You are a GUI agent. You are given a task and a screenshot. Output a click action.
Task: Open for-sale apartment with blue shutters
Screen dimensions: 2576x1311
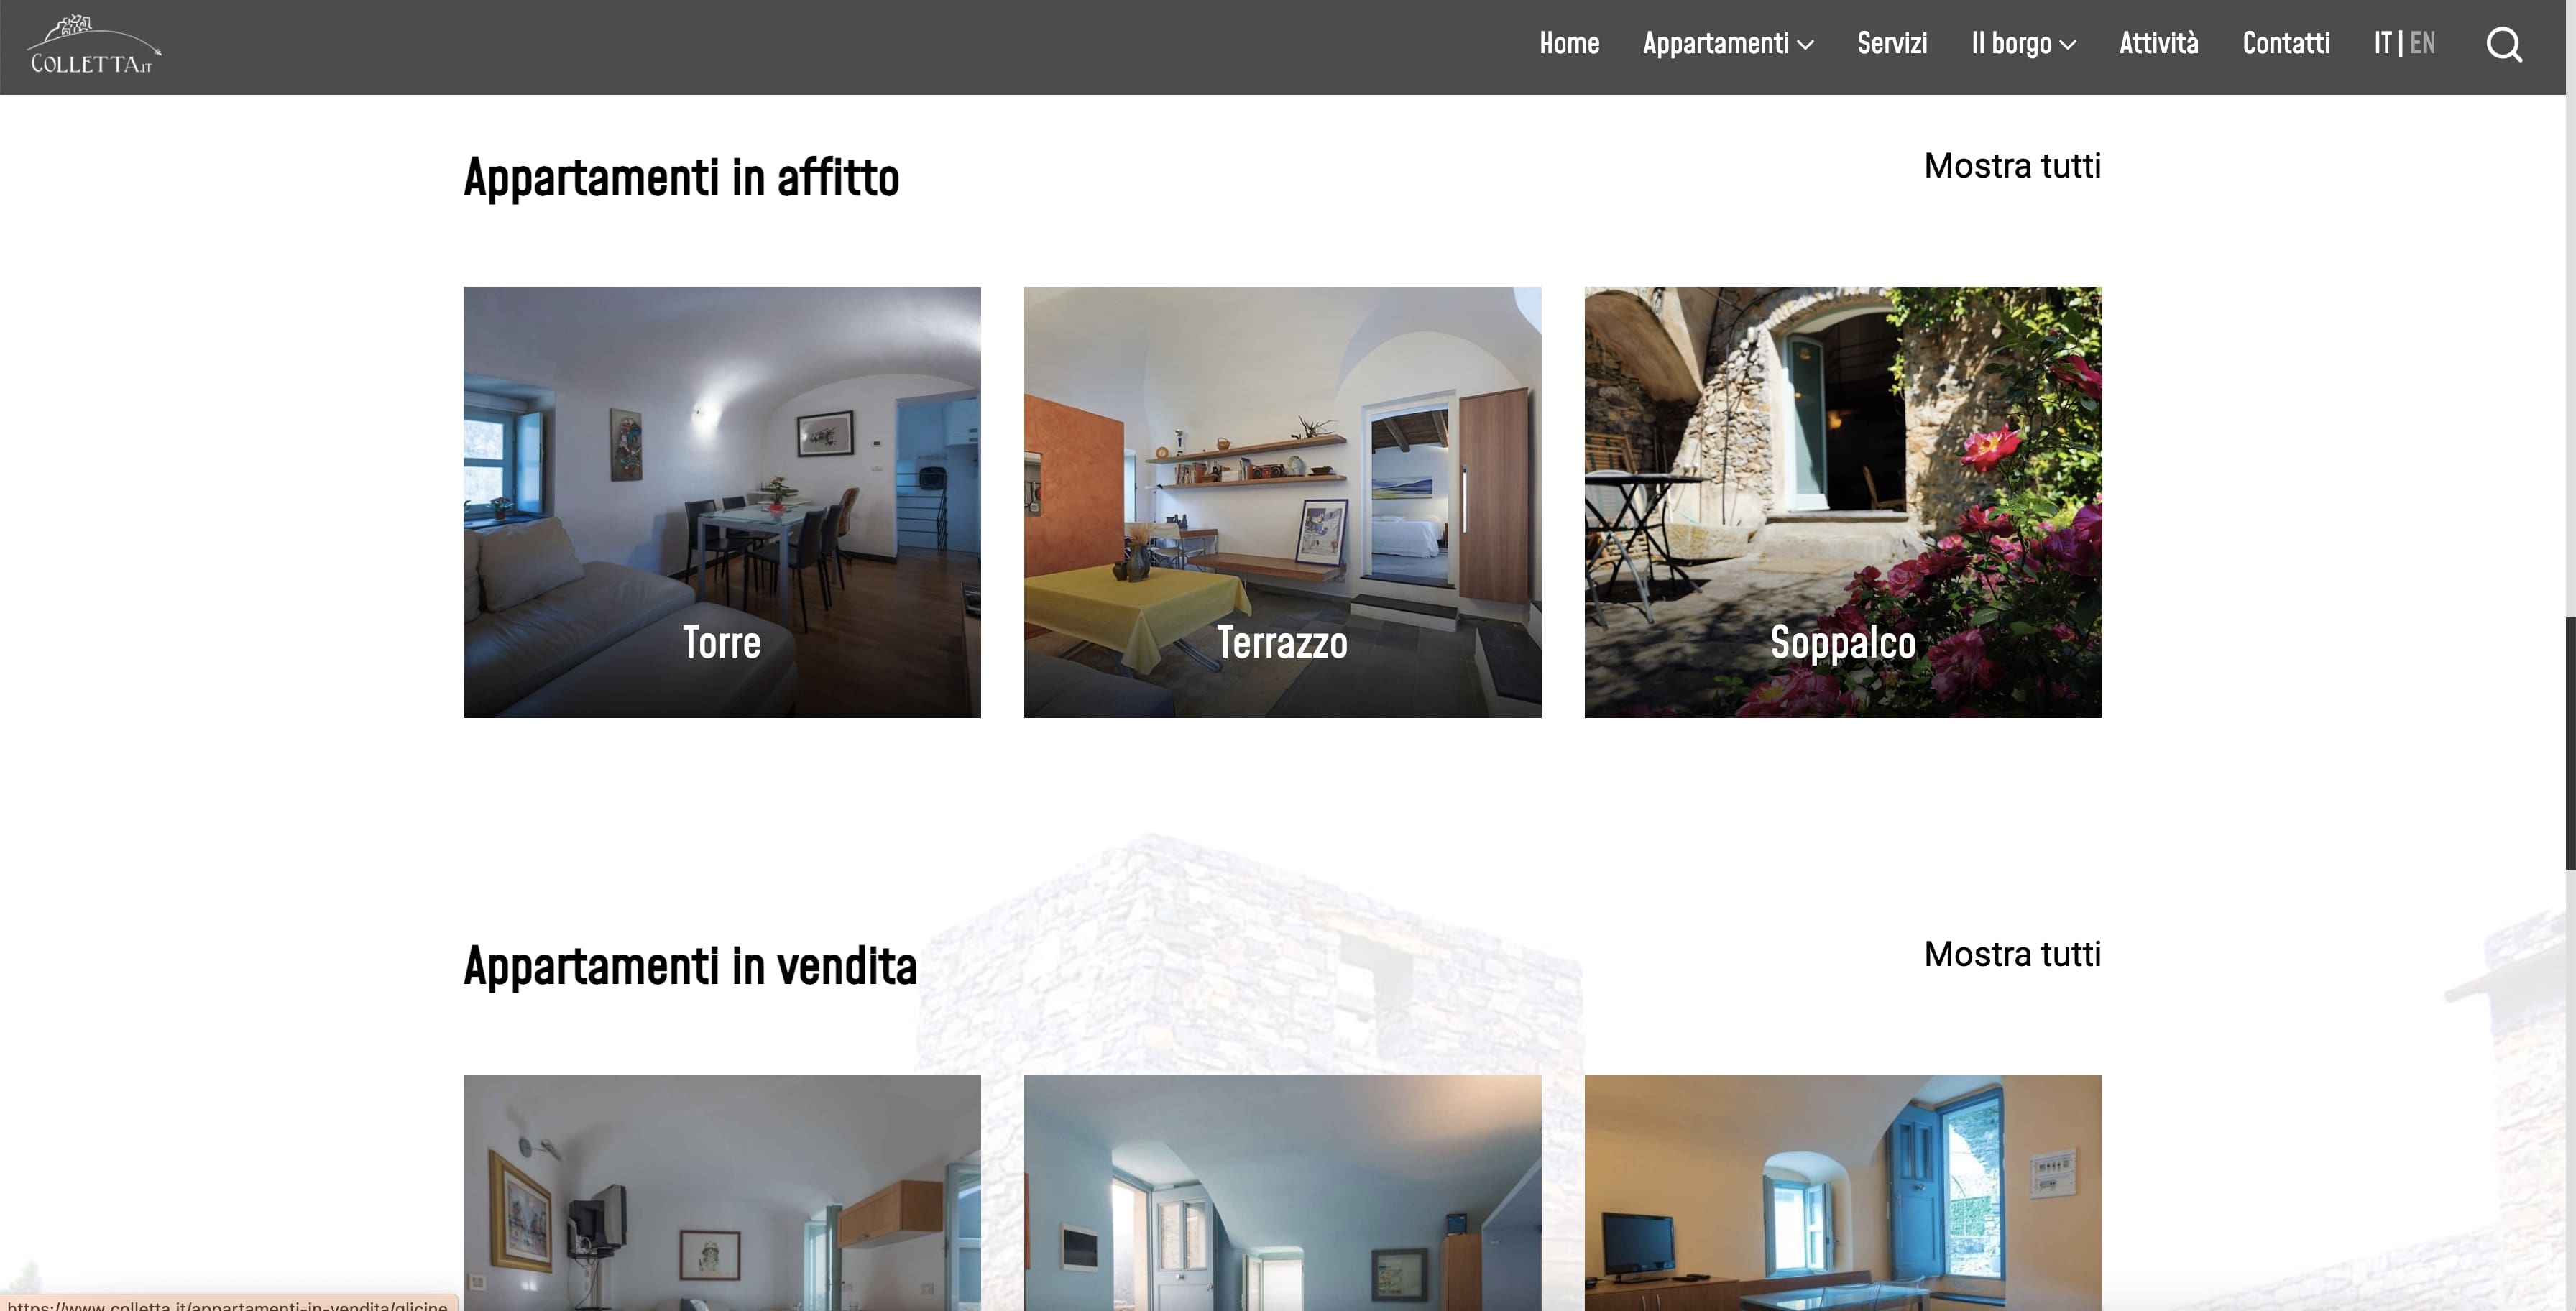pos(1843,1192)
